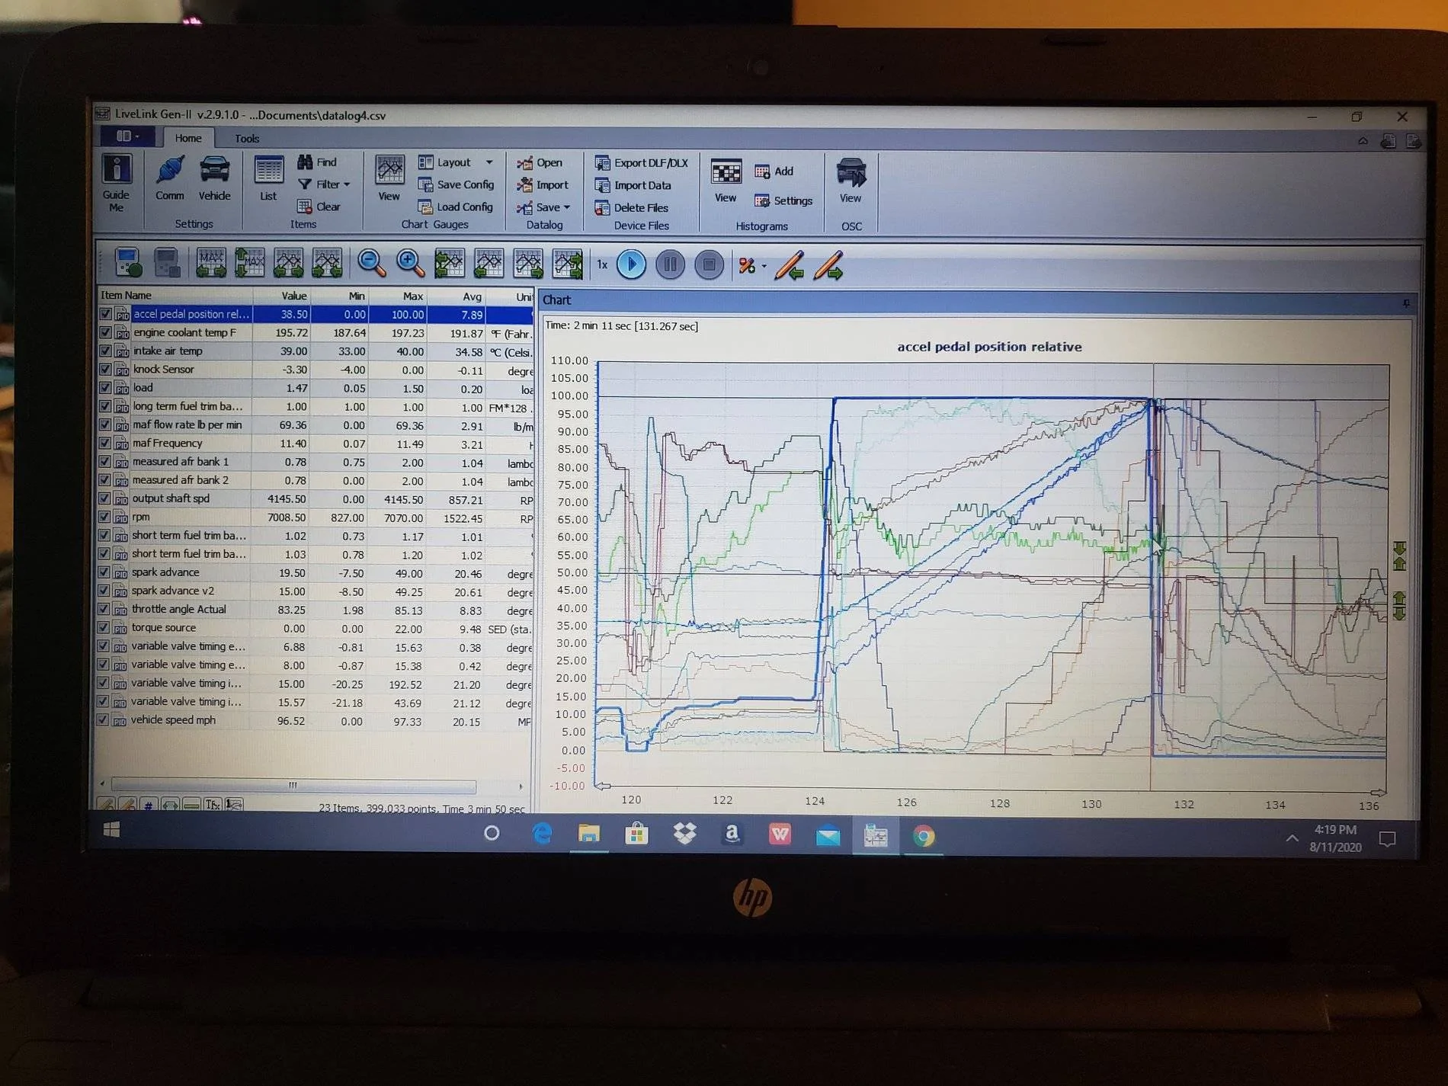Open the OSC View

(851, 181)
